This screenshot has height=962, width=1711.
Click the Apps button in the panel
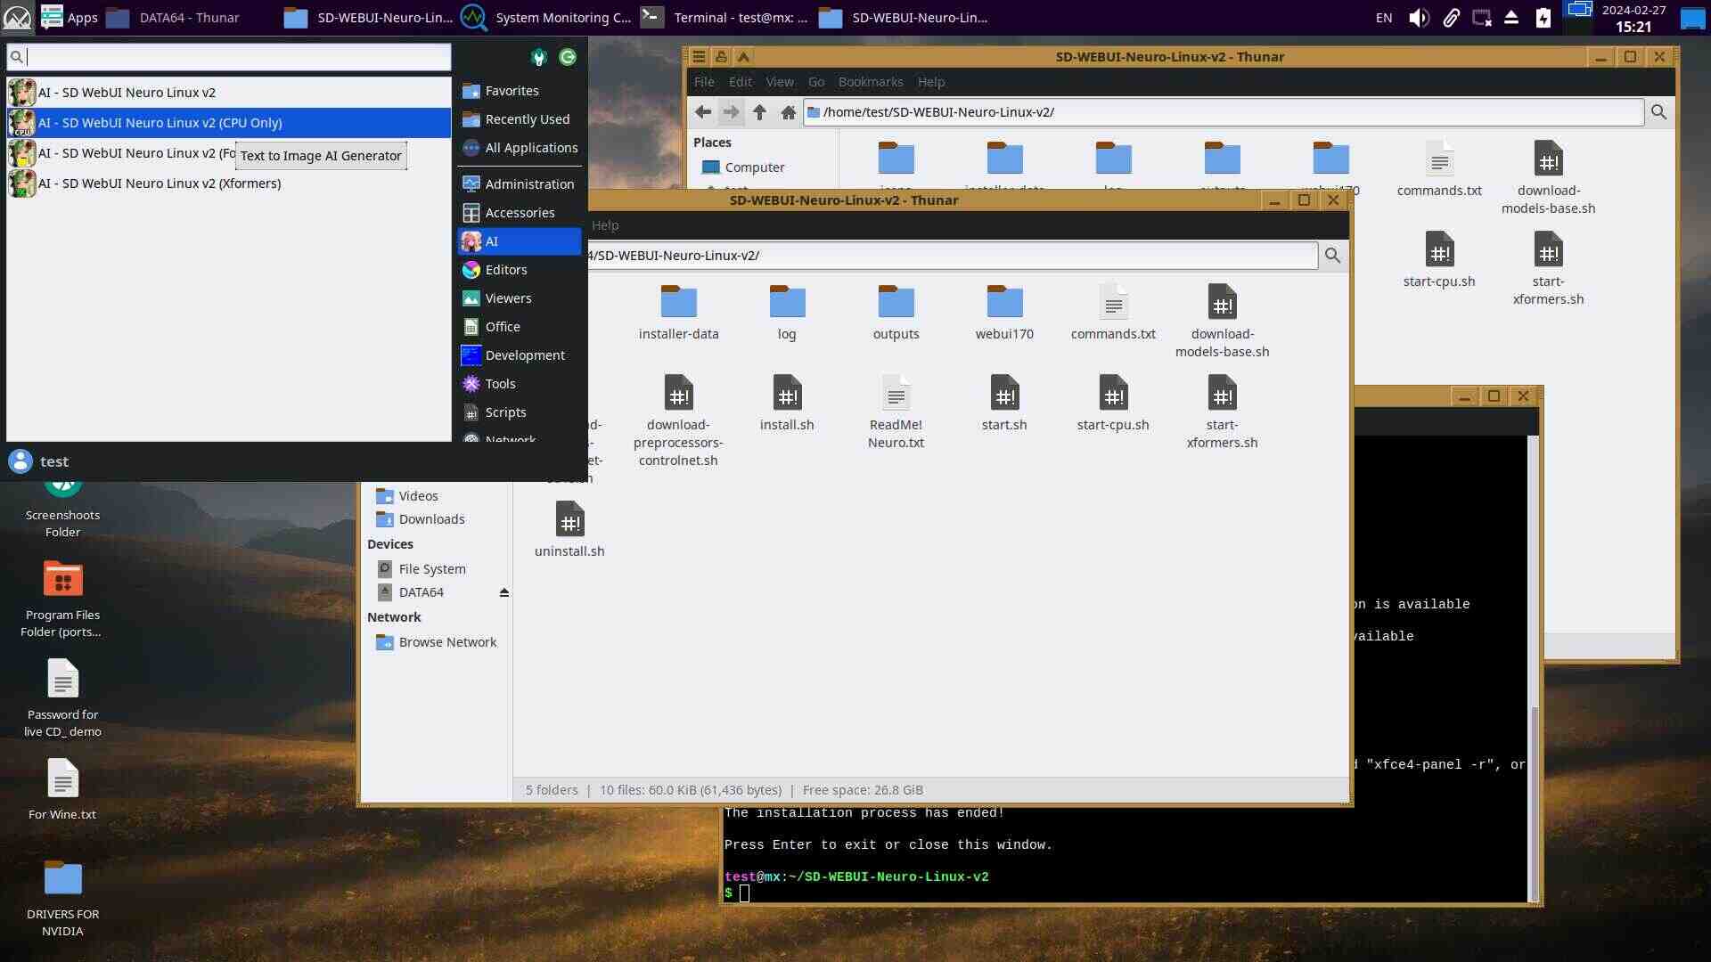(x=70, y=17)
